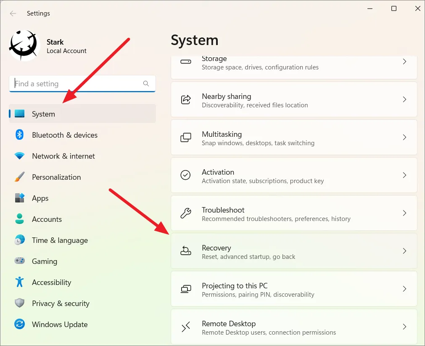
Task: Select the Network & internet Wi-Fi icon
Action: click(x=19, y=156)
